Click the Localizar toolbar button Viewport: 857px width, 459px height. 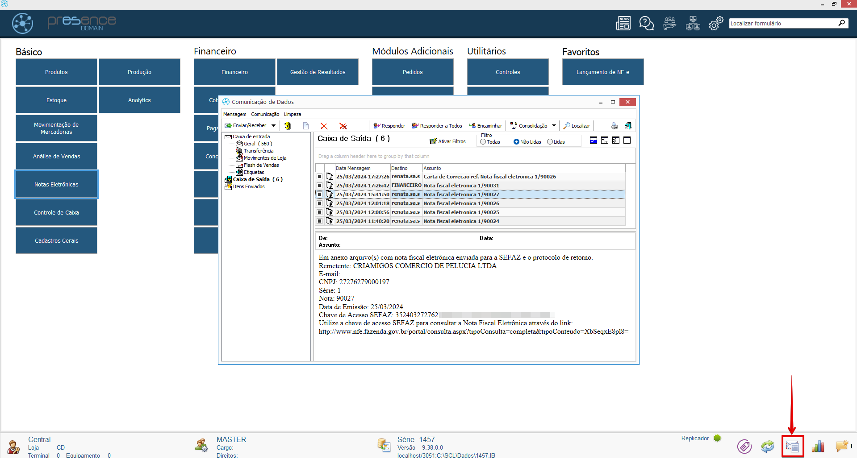tap(577, 126)
